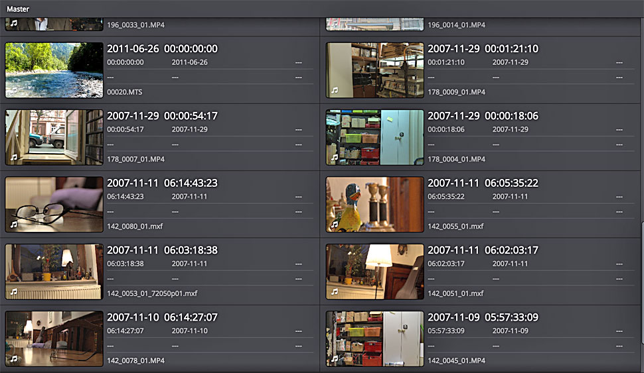644x373 pixels.
Task: Click the small timecode 06:05:35:22 for 142_0055_01.mxf
Action: pyautogui.click(x=446, y=197)
